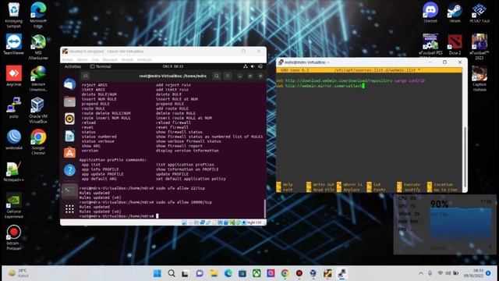Open Oracle VM VirtualBox desktop shortcut
The height and width of the screenshot is (281, 499).
(x=38, y=110)
